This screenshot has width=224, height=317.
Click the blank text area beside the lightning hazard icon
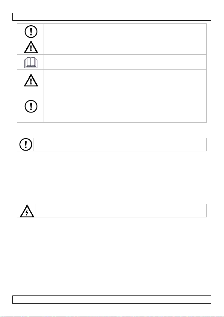coord(121,211)
